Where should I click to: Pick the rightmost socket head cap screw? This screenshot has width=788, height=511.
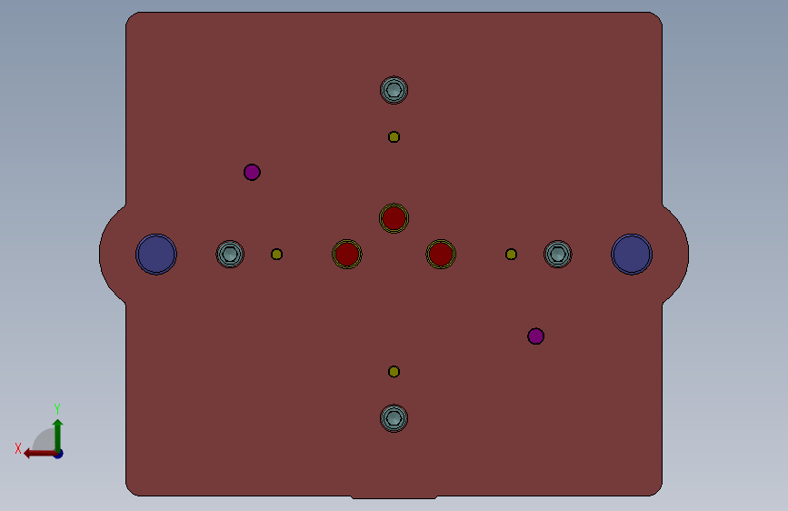coord(557,254)
